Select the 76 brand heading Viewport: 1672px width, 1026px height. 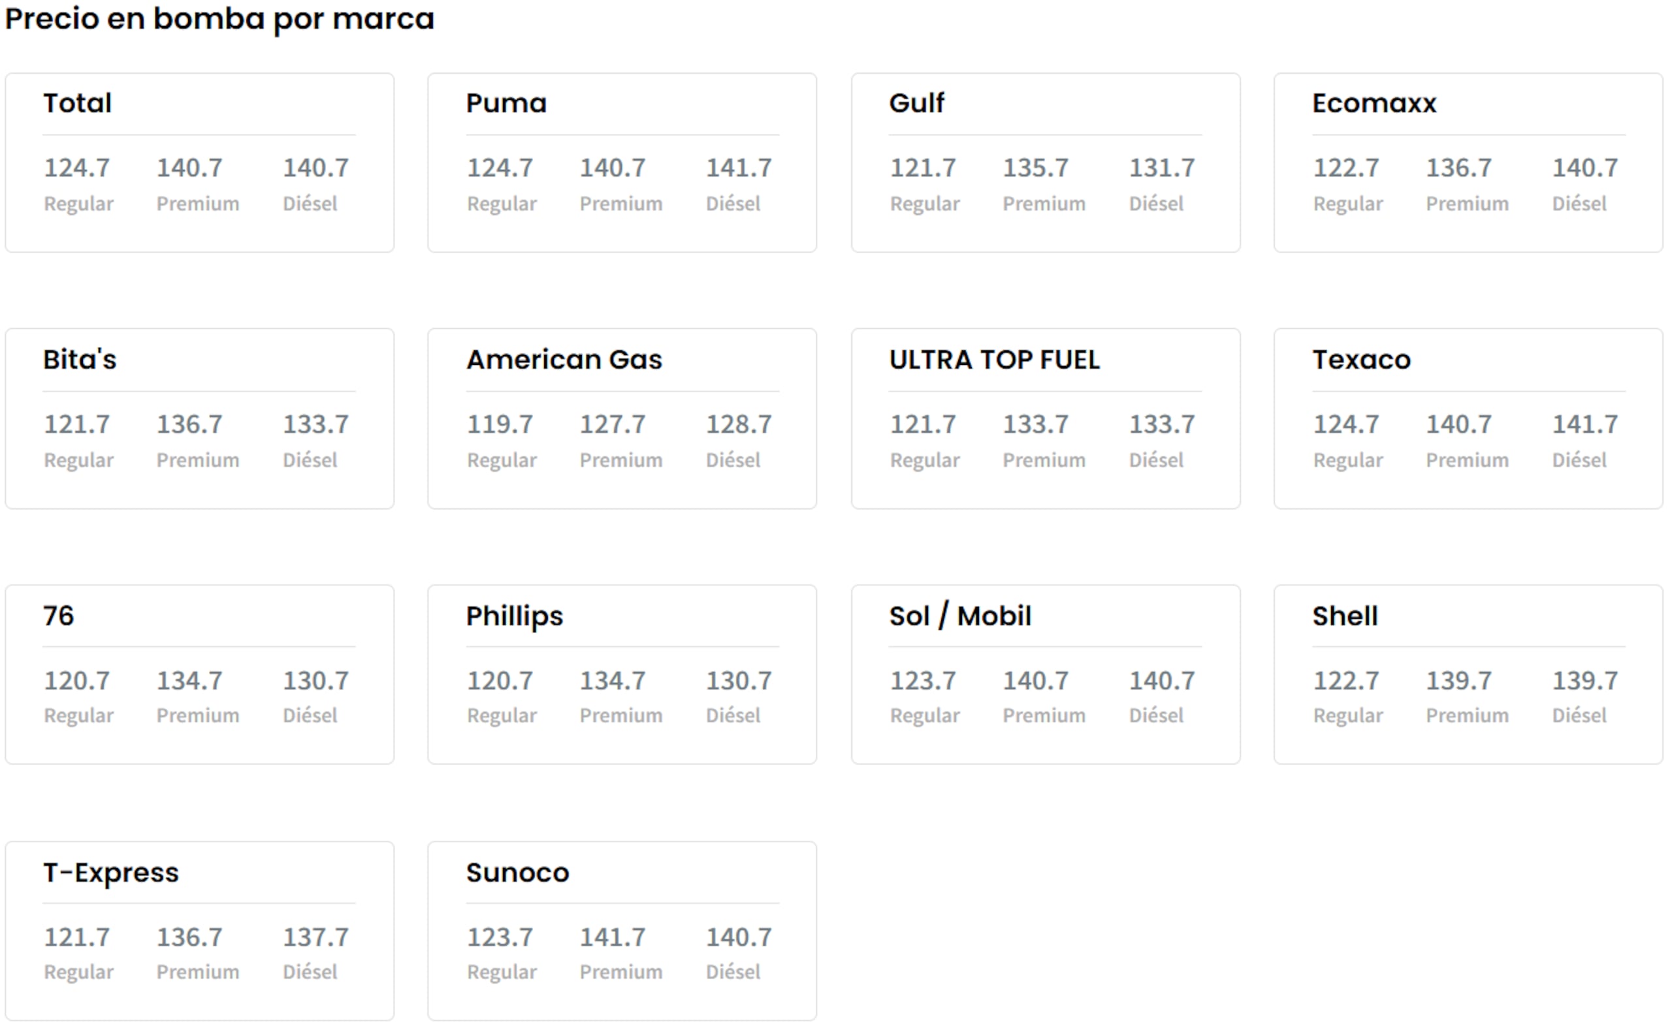point(58,616)
